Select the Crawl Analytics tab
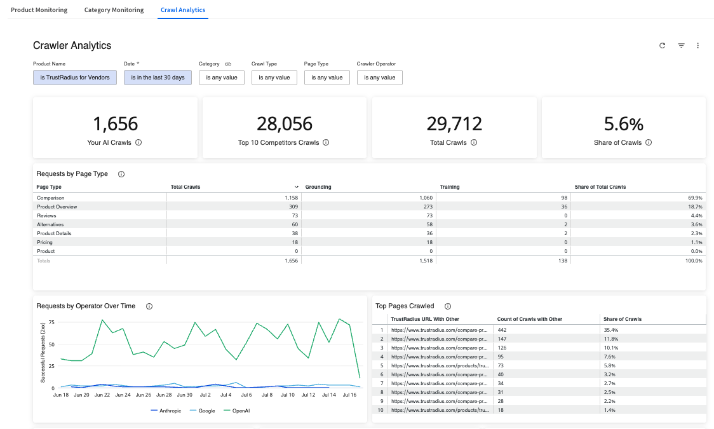This screenshot has width=714, height=429. click(x=182, y=10)
